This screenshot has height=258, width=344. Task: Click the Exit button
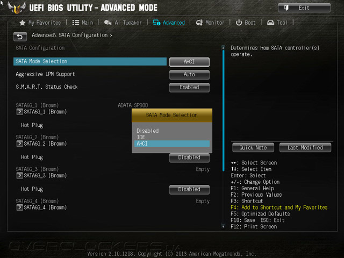point(304,8)
